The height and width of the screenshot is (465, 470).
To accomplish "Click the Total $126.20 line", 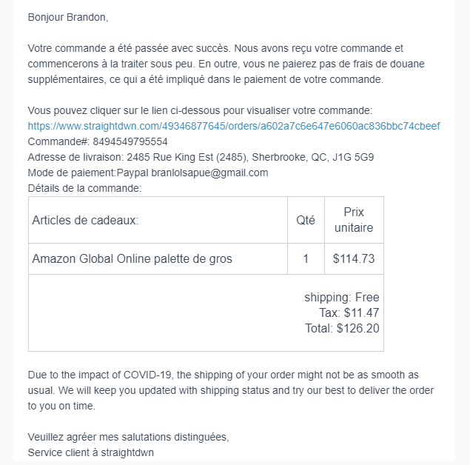I will point(342,329).
